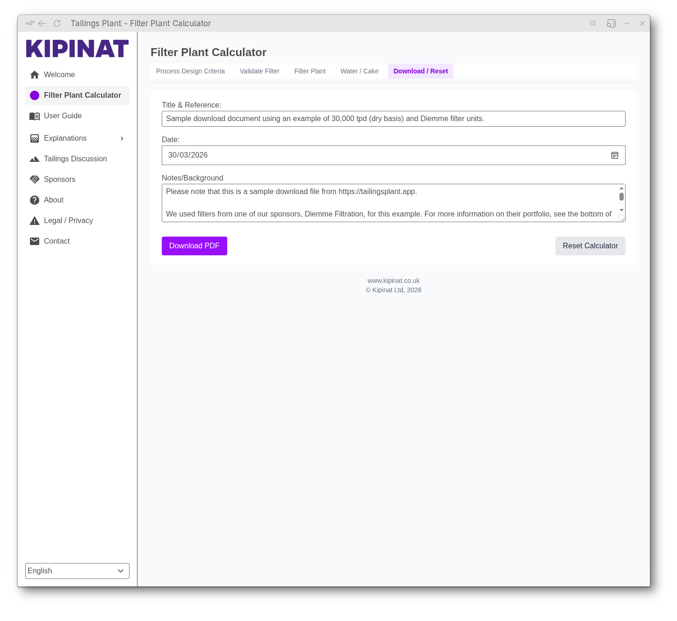The width and height of the screenshot is (677, 621).
Task: Open About sidebar item
Action: click(x=77, y=200)
